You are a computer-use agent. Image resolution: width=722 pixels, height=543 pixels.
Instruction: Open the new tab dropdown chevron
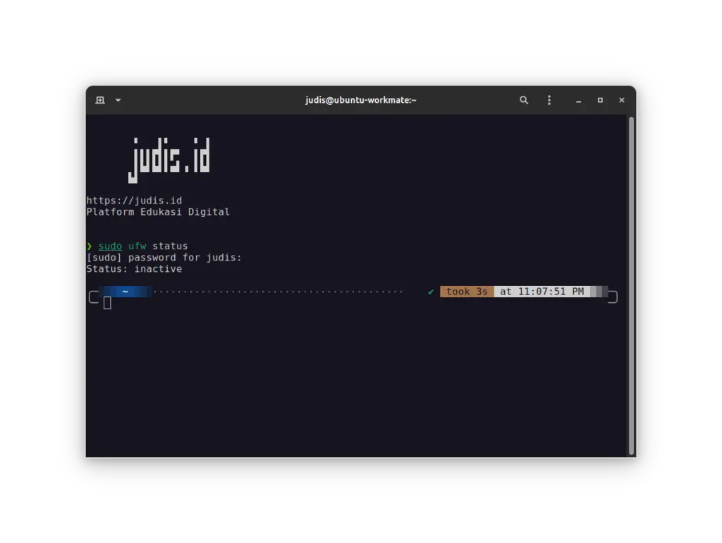pos(117,100)
